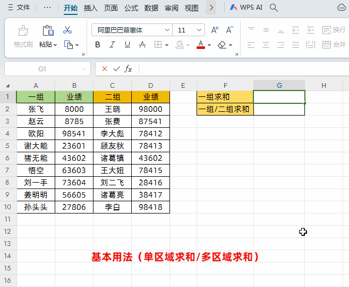Click the cloud sync icon
This screenshot has height=287, width=349.
(x=341, y=7)
